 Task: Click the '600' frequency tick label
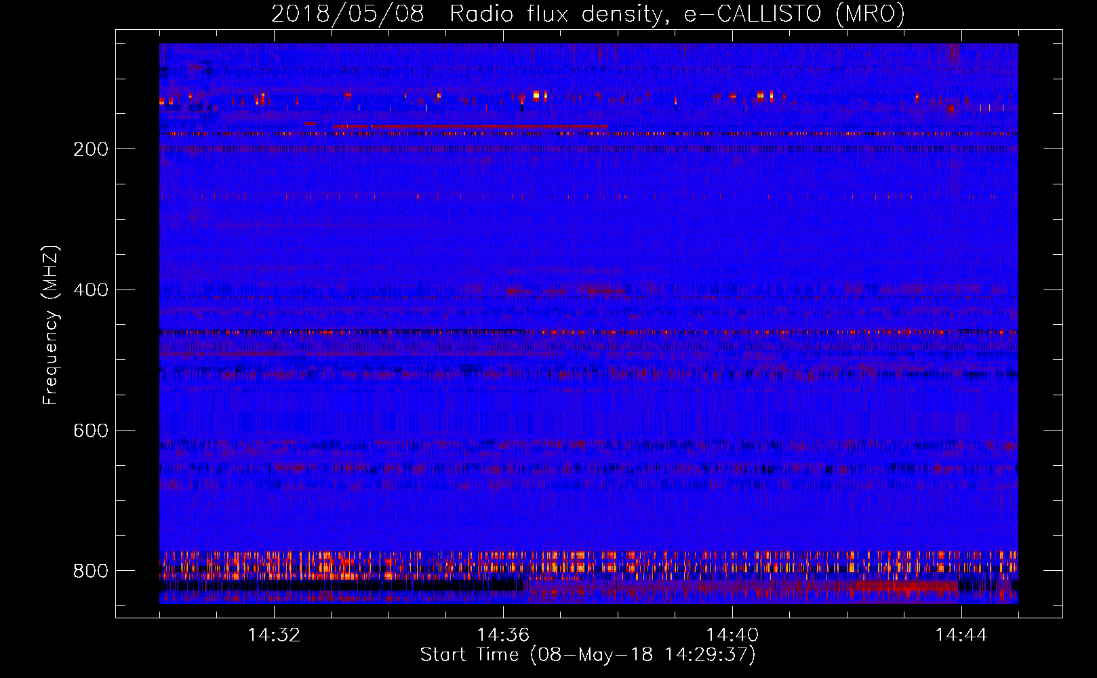91,431
